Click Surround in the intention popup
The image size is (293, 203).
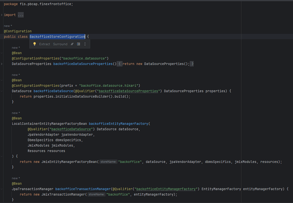(x=60, y=44)
